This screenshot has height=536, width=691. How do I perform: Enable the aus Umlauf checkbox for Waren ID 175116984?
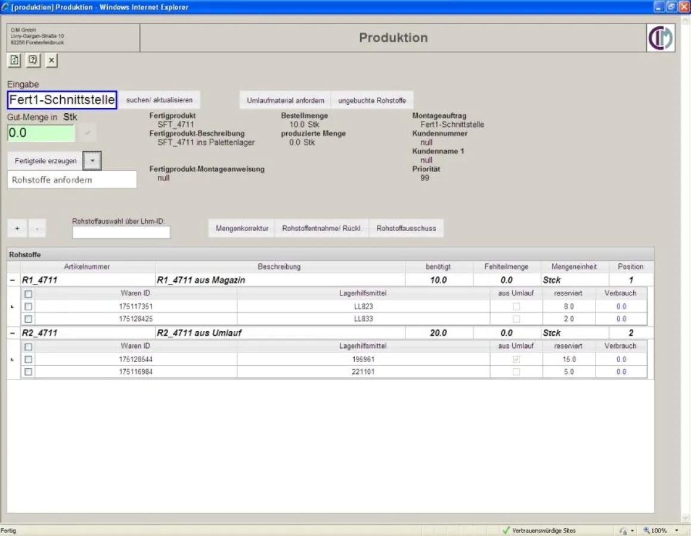coord(515,372)
